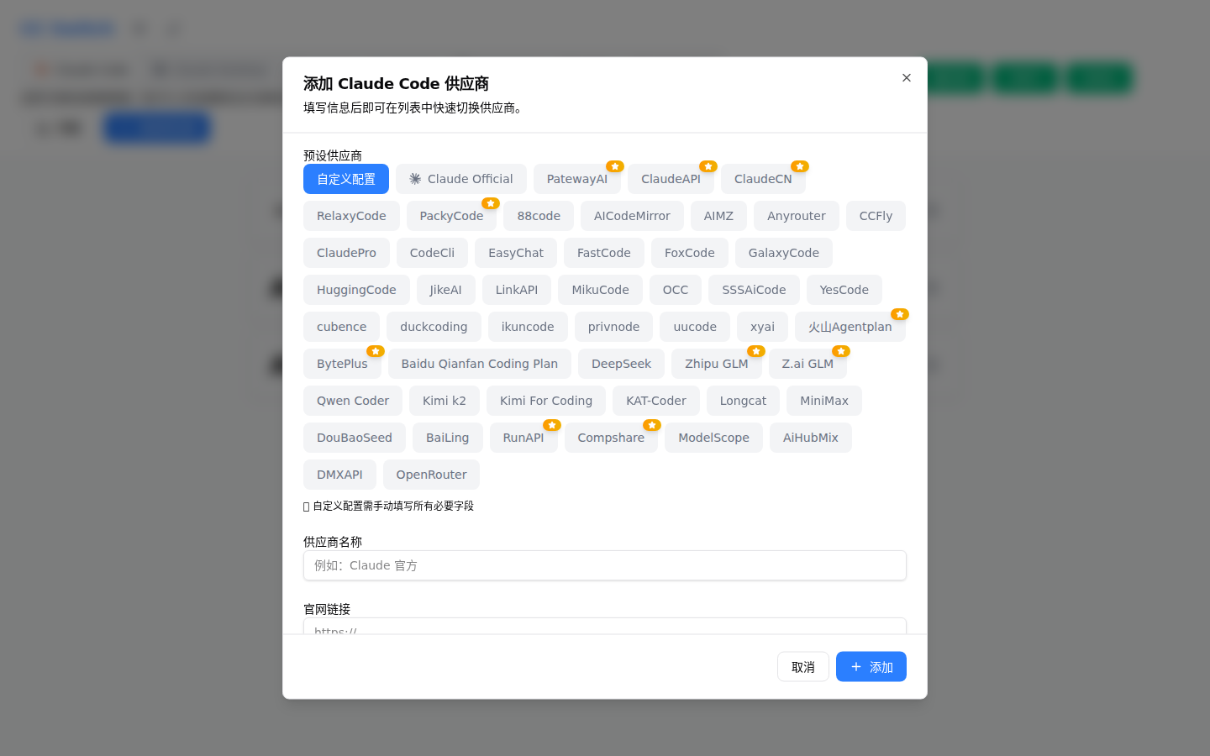
Task: Choose the privnode preset
Action: click(x=614, y=327)
